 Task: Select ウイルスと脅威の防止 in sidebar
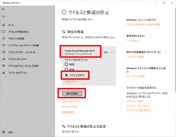[18, 32]
